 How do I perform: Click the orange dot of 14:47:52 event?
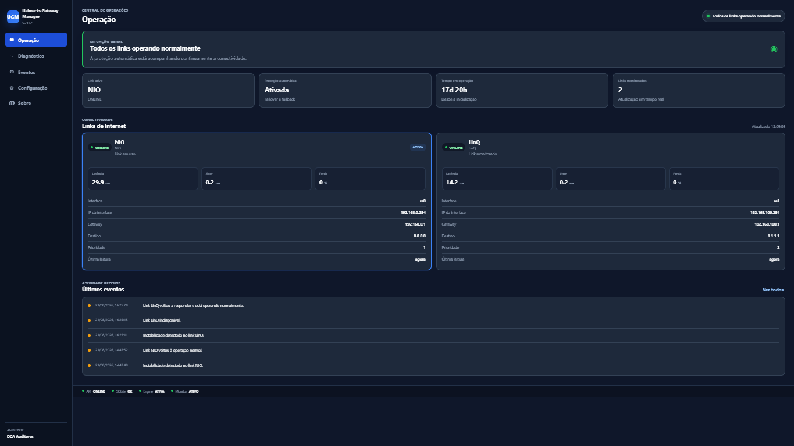tap(89, 350)
